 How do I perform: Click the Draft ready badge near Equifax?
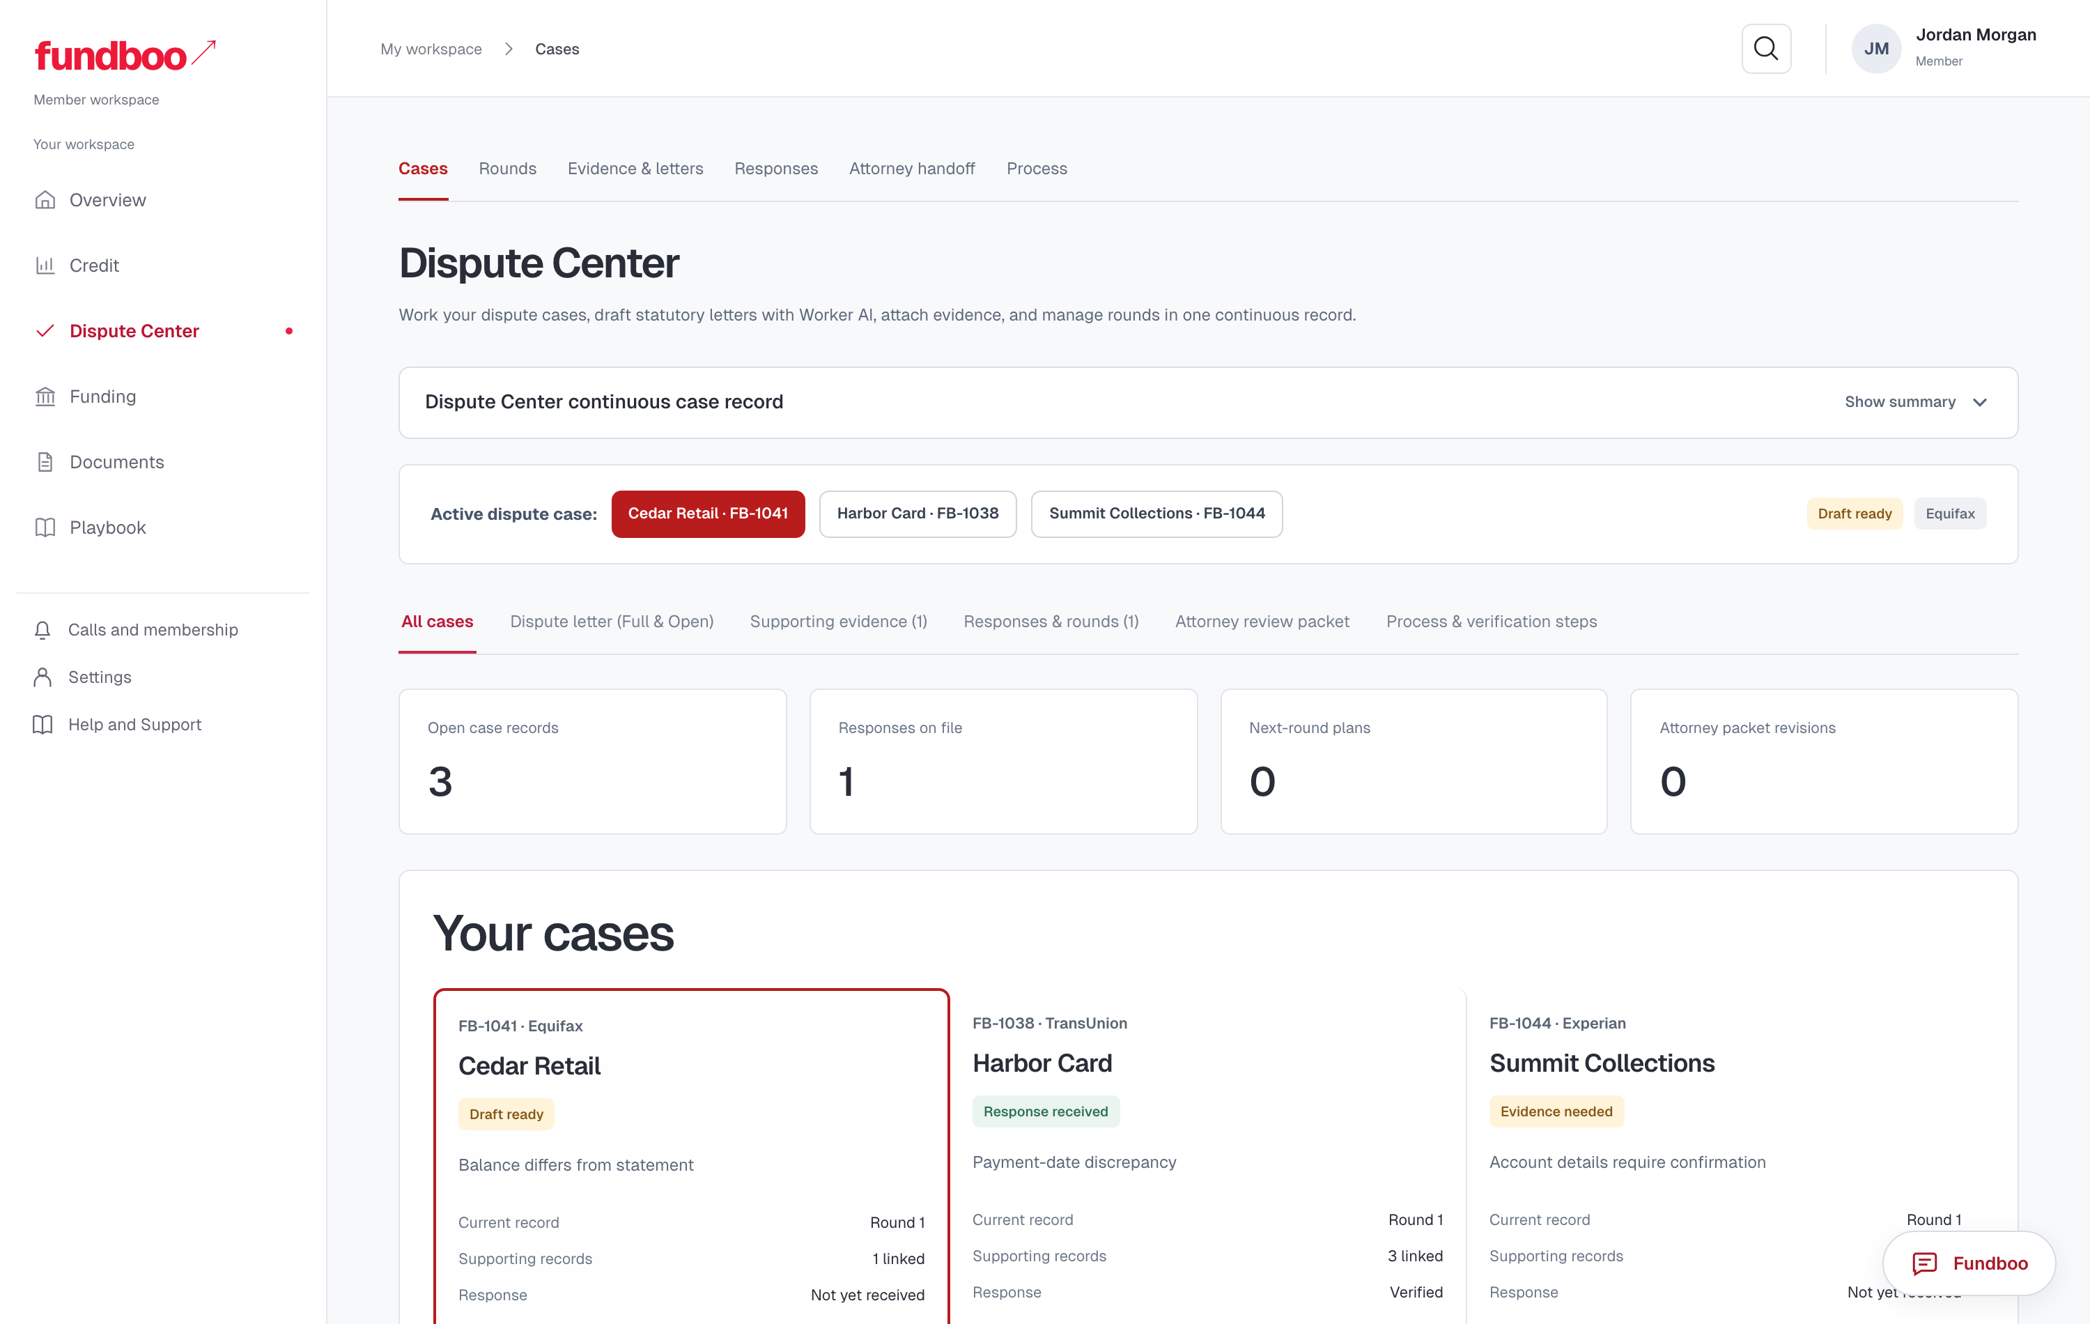tap(1855, 514)
